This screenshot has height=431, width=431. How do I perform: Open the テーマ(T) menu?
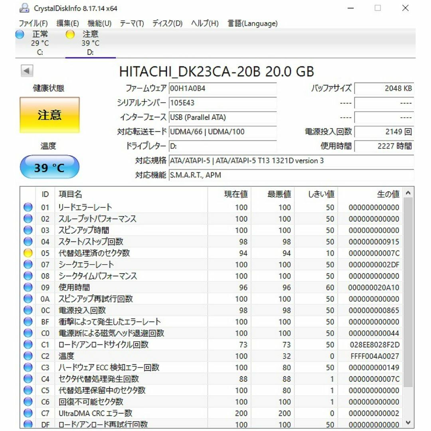coord(132,24)
